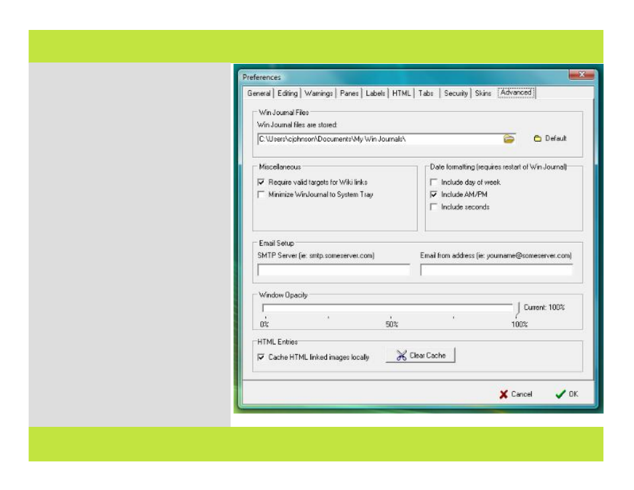Screen dimensions: 634x490
Task: Click the '100%' scale label under the slider
Action: 520,324
